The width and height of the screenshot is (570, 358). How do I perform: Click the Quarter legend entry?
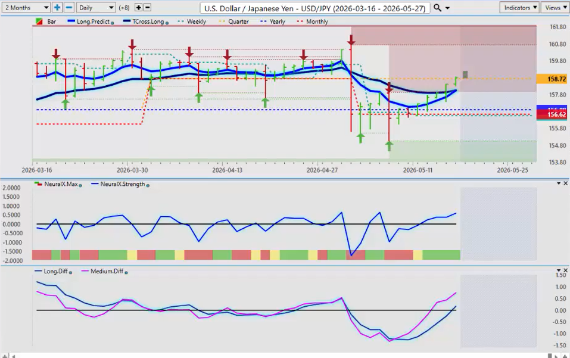tap(238, 21)
